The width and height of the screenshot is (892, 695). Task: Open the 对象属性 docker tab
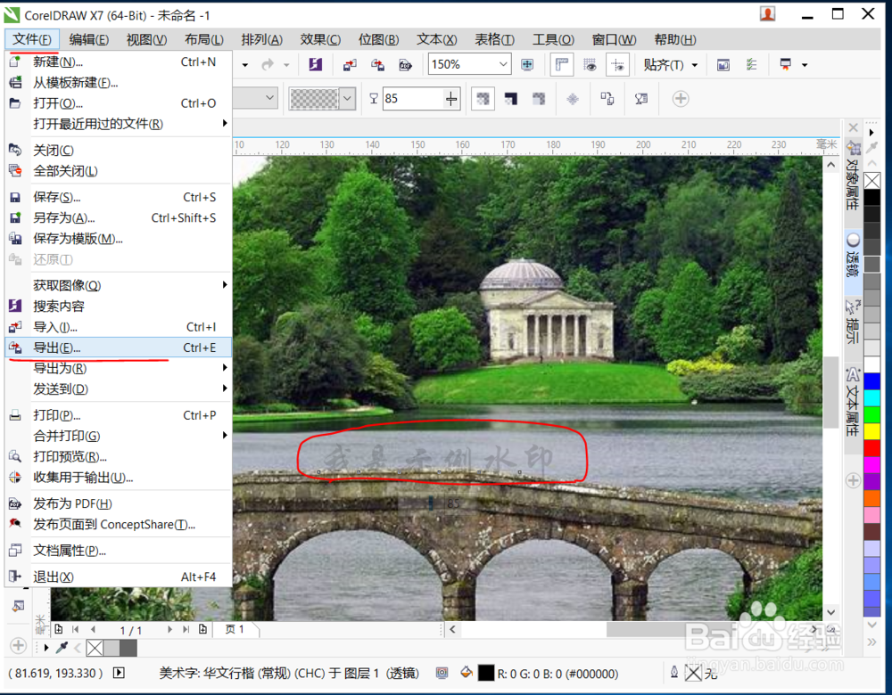click(852, 176)
